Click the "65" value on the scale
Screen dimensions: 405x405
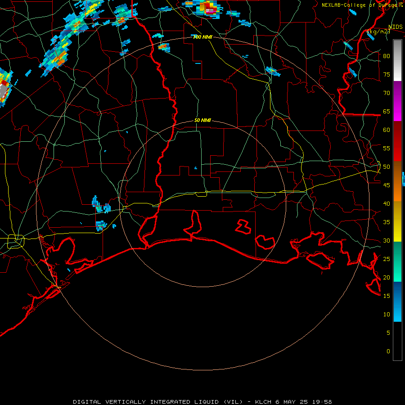coord(387,111)
